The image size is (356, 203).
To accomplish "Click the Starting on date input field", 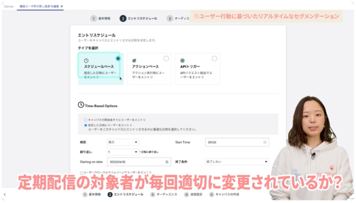I will [135, 162].
